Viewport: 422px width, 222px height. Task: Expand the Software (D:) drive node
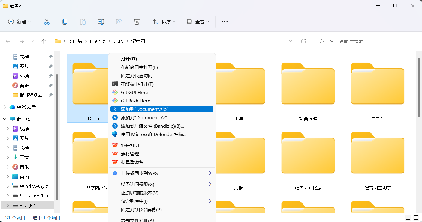click(8, 196)
